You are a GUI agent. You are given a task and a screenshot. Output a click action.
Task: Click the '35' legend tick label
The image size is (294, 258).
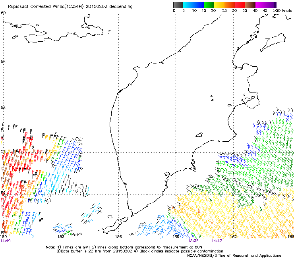(x=245, y=10)
